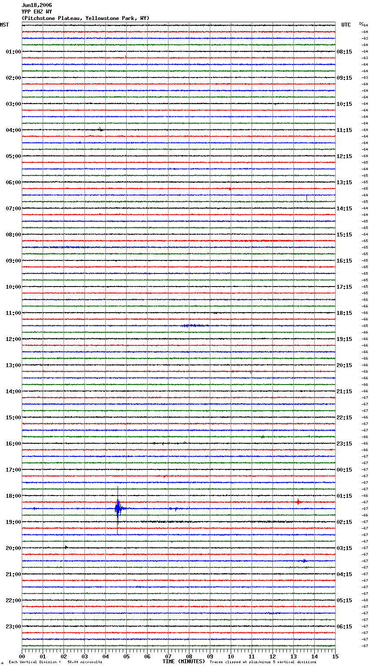The height and width of the screenshot is (668, 370).
Task: Click the 15:15 UTC time label
Action: click(x=344, y=235)
